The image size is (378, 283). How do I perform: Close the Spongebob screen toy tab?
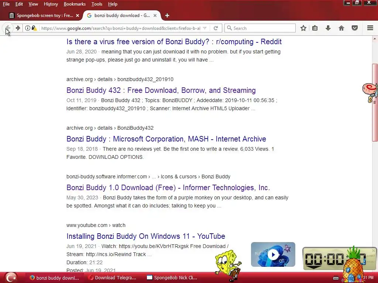point(78,15)
